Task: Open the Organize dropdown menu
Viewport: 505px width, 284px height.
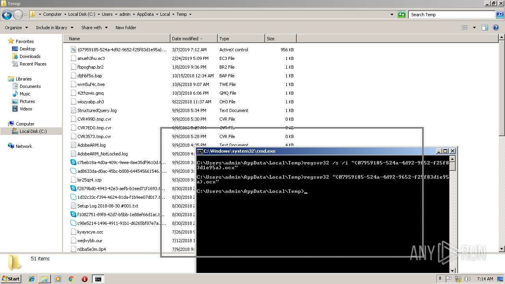Action: [16, 28]
